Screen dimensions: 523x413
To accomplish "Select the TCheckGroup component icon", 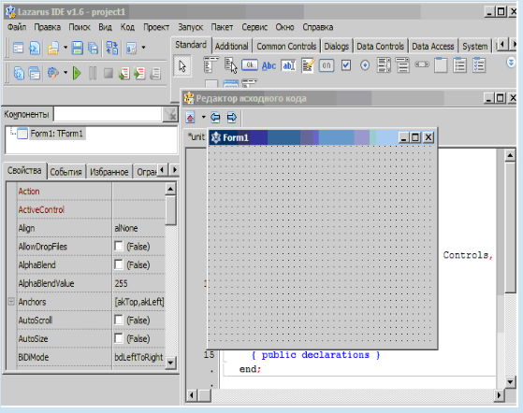I will 479,65.
